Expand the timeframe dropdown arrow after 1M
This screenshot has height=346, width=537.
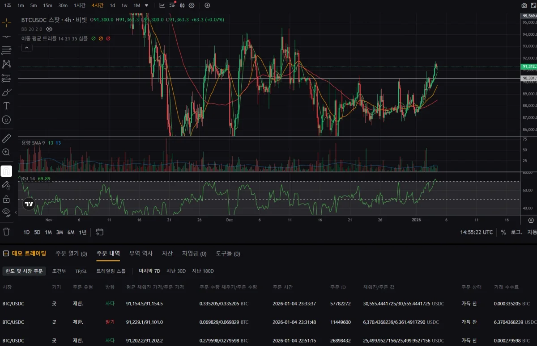click(x=146, y=5)
